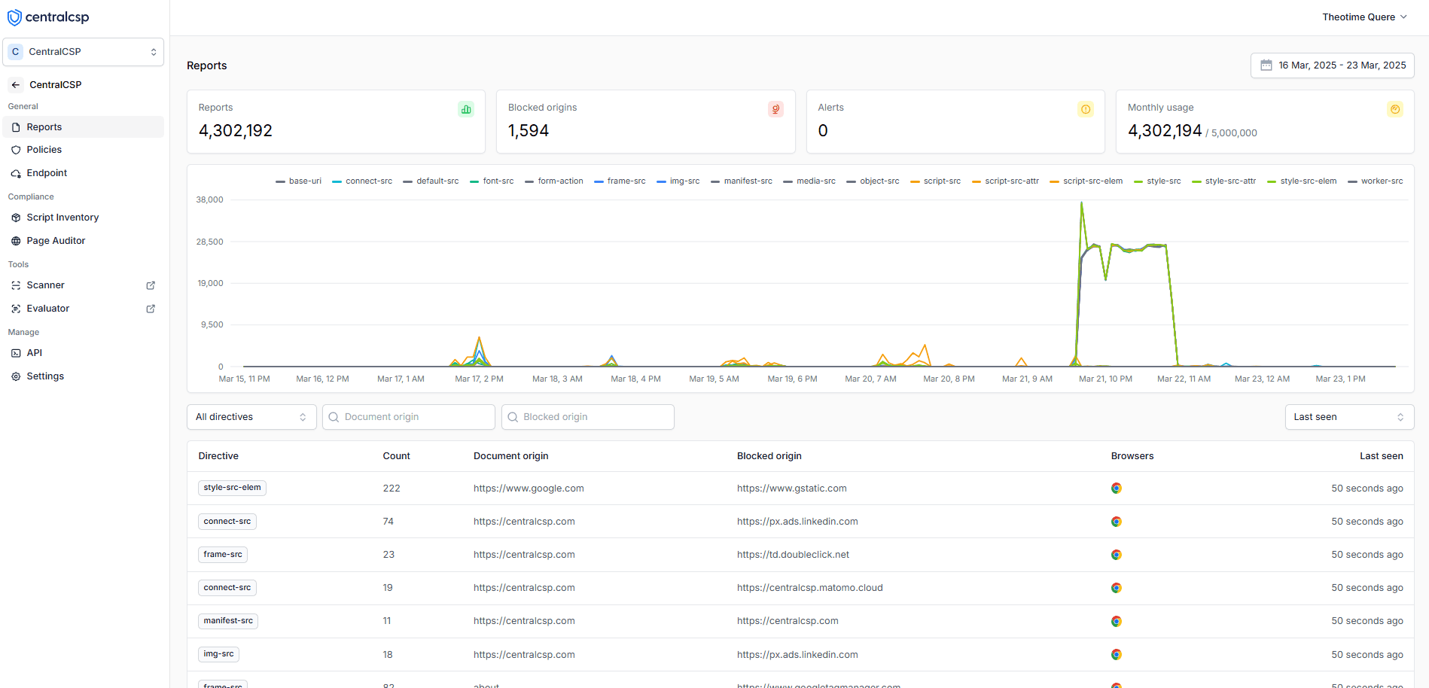Select the Page Auditor tool
Screen dimensions: 1429x688
pos(56,240)
